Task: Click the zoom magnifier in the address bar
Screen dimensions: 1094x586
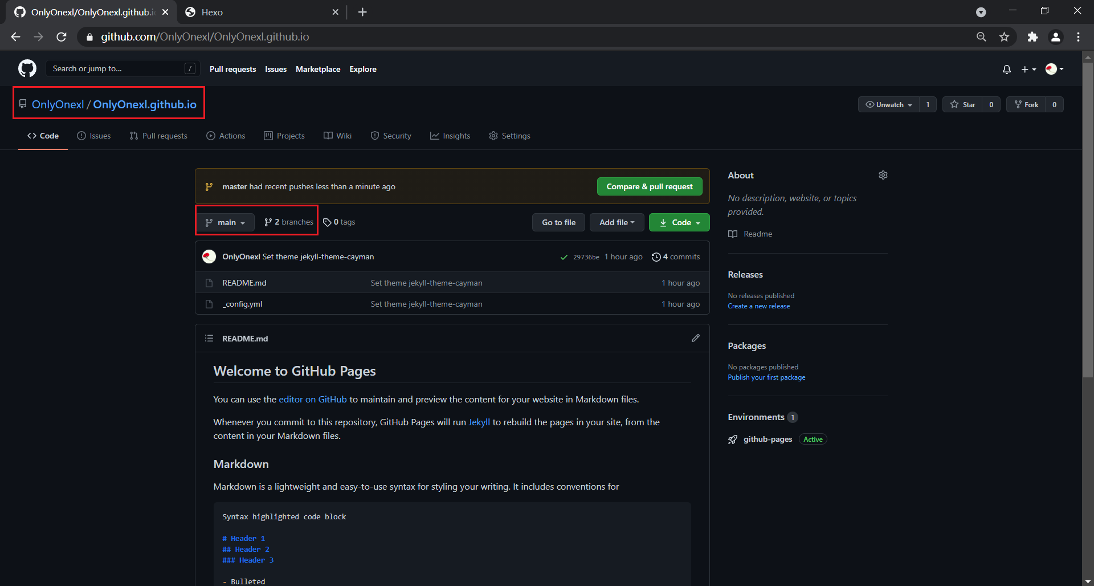Action: (x=981, y=36)
